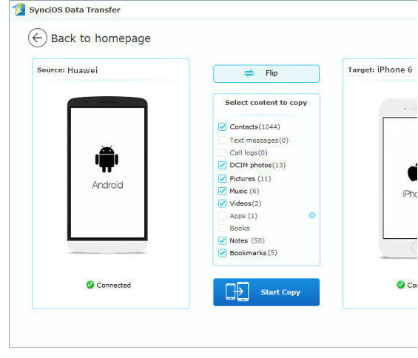This screenshot has height=358, width=418.
Task: Uncheck the Contacts(1044) checkbox
Action: [x=223, y=127]
